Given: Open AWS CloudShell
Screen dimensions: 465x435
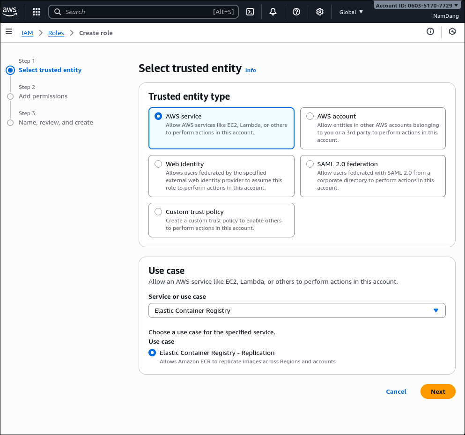Looking at the screenshot, I should [250, 12].
